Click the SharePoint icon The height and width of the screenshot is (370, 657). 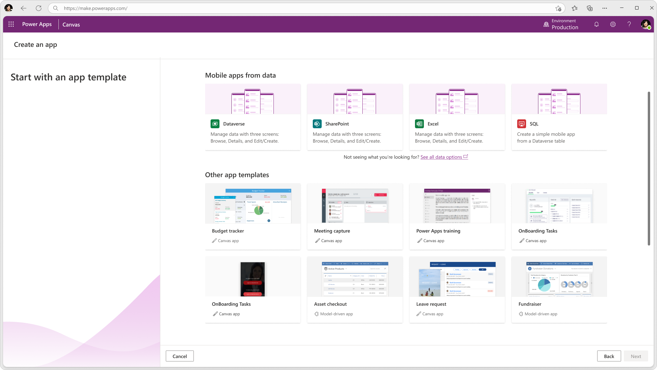[x=317, y=124]
